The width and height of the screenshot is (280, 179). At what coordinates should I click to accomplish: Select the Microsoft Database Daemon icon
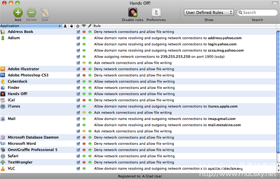[x=3, y=138]
